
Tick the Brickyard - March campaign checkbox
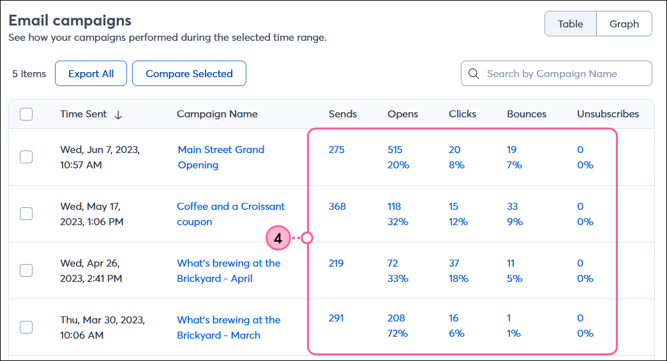[26, 327]
